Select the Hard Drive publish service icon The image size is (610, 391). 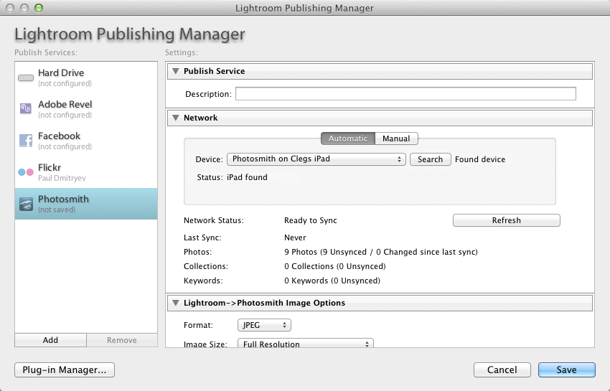click(x=26, y=77)
